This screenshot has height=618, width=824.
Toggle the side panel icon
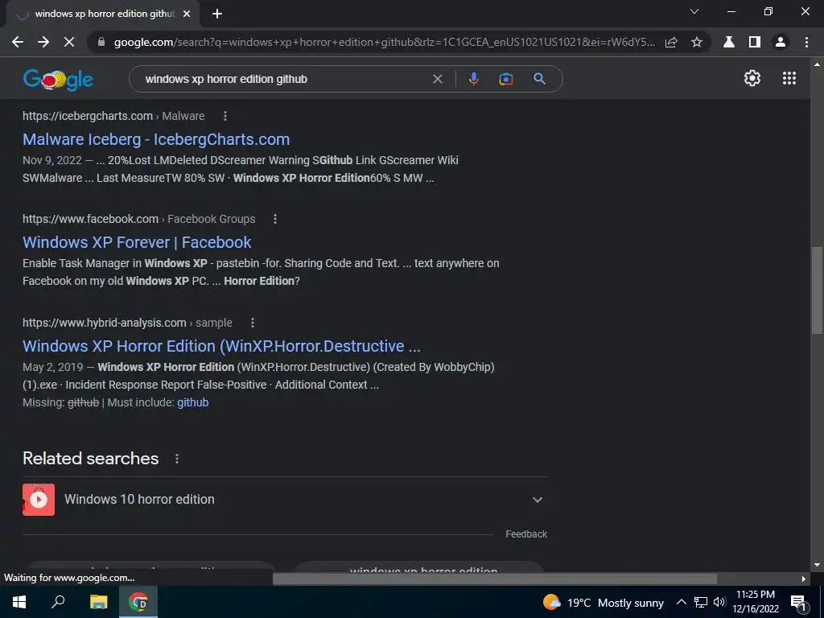coord(755,42)
